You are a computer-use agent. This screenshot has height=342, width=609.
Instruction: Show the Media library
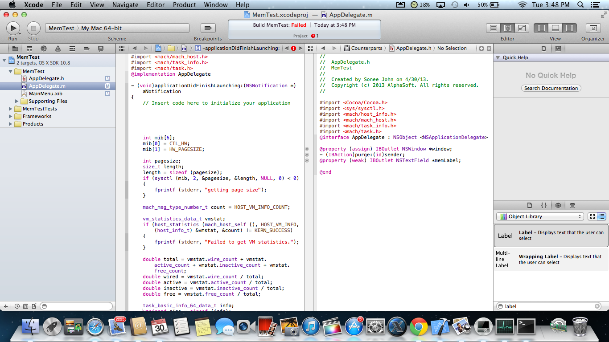pyautogui.click(x=572, y=205)
